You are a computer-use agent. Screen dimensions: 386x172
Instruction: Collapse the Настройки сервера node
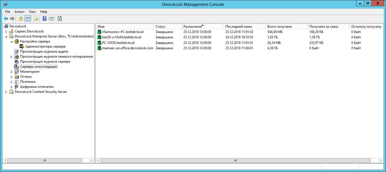[x=12, y=42]
